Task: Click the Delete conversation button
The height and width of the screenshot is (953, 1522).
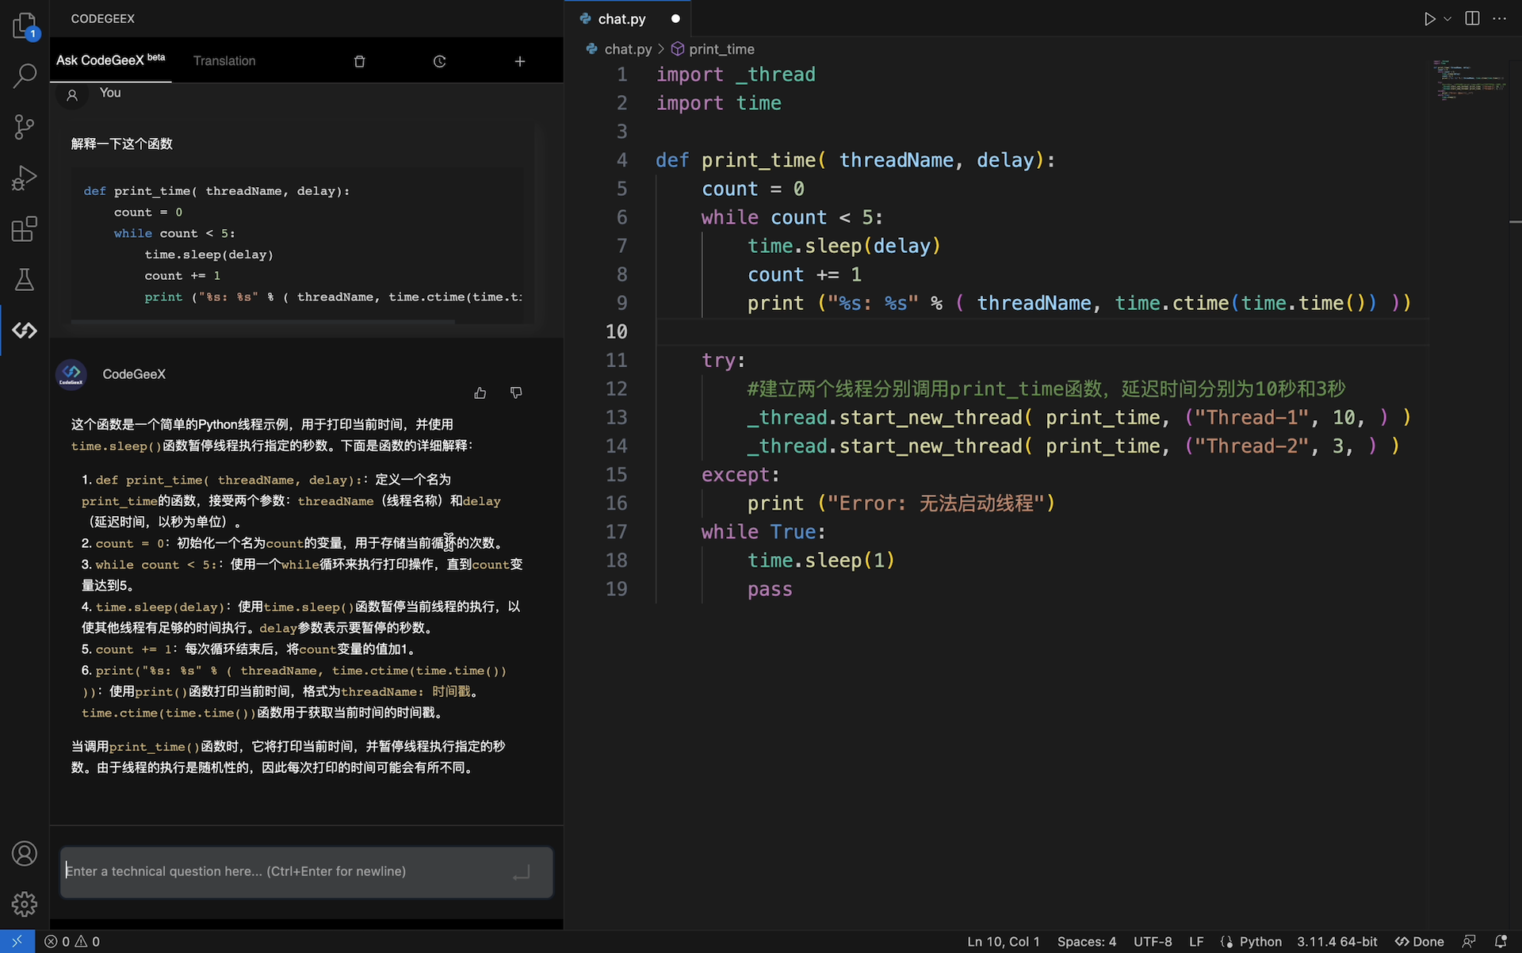Action: [359, 60]
